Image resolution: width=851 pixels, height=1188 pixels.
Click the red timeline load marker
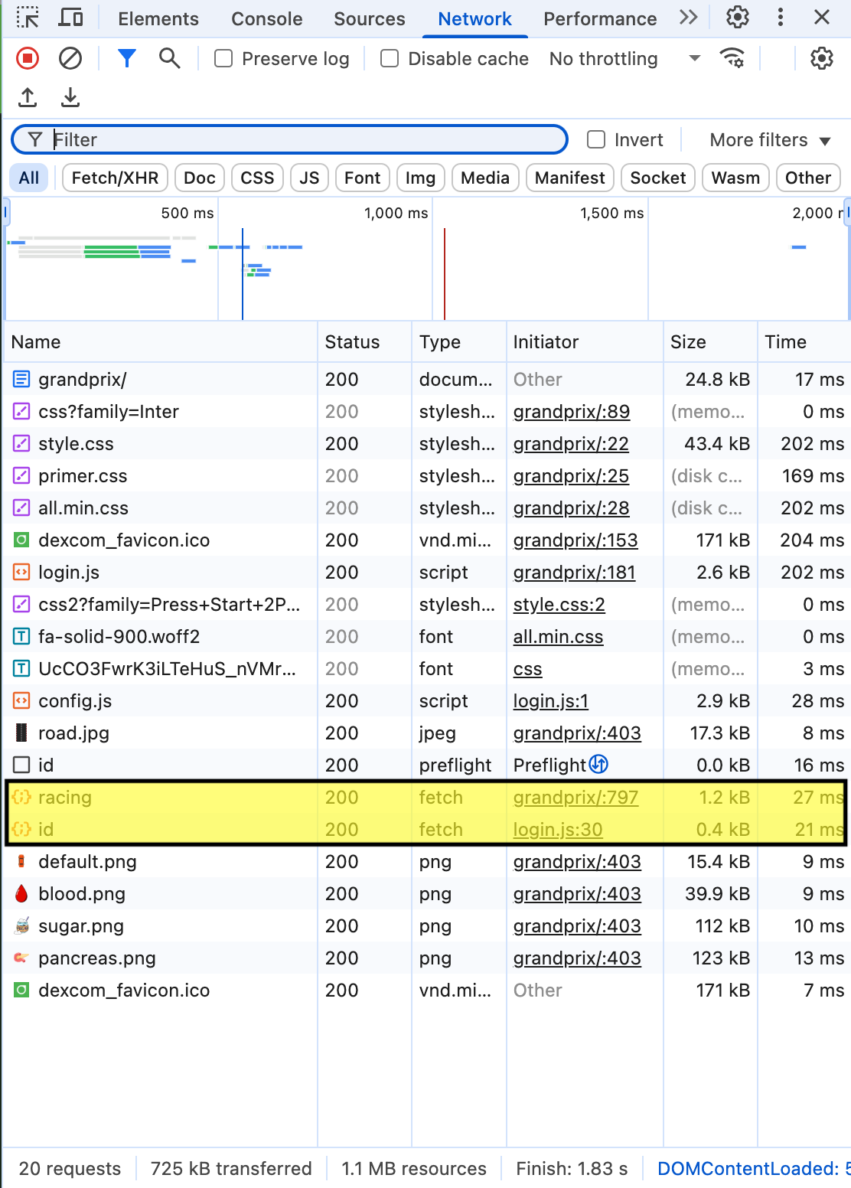click(445, 273)
